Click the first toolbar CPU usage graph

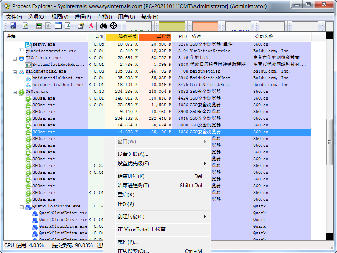pyautogui.click(x=139, y=26)
